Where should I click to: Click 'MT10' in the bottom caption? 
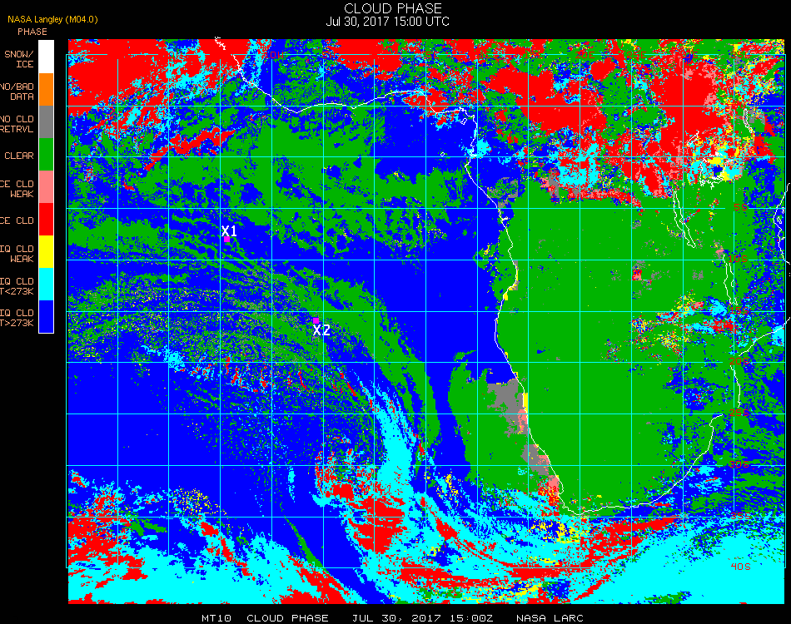click(216, 618)
